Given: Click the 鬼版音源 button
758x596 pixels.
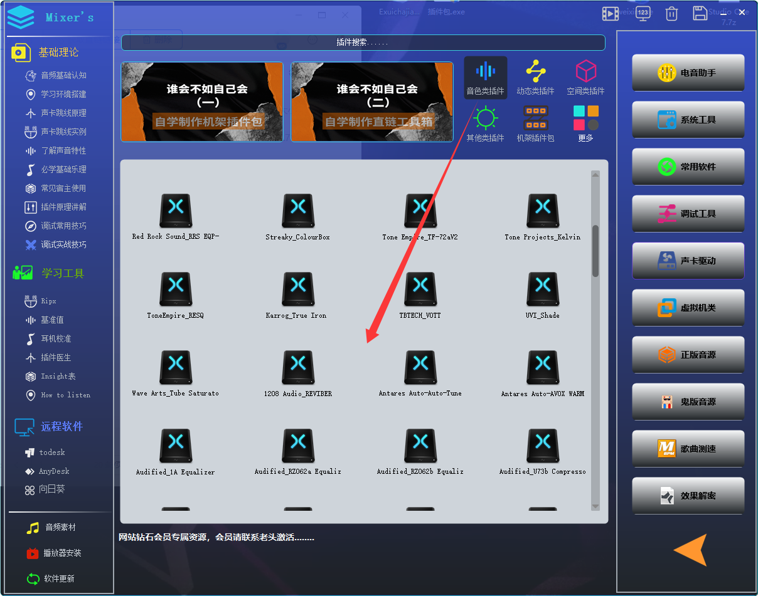Looking at the screenshot, I should click(688, 402).
